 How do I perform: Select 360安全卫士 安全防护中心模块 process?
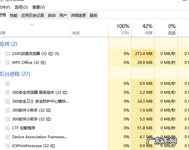[x=94, y=101]
